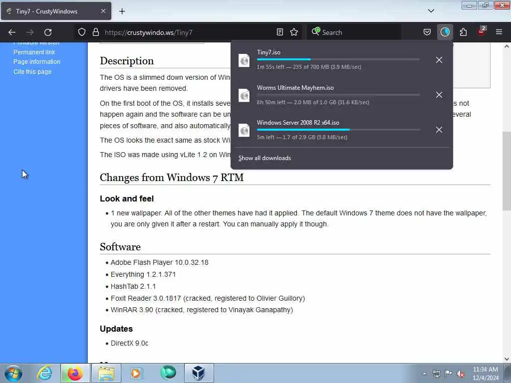Click the address bar URL field
Viewport: 511px width, 383px height.
(x=188, y=32)
